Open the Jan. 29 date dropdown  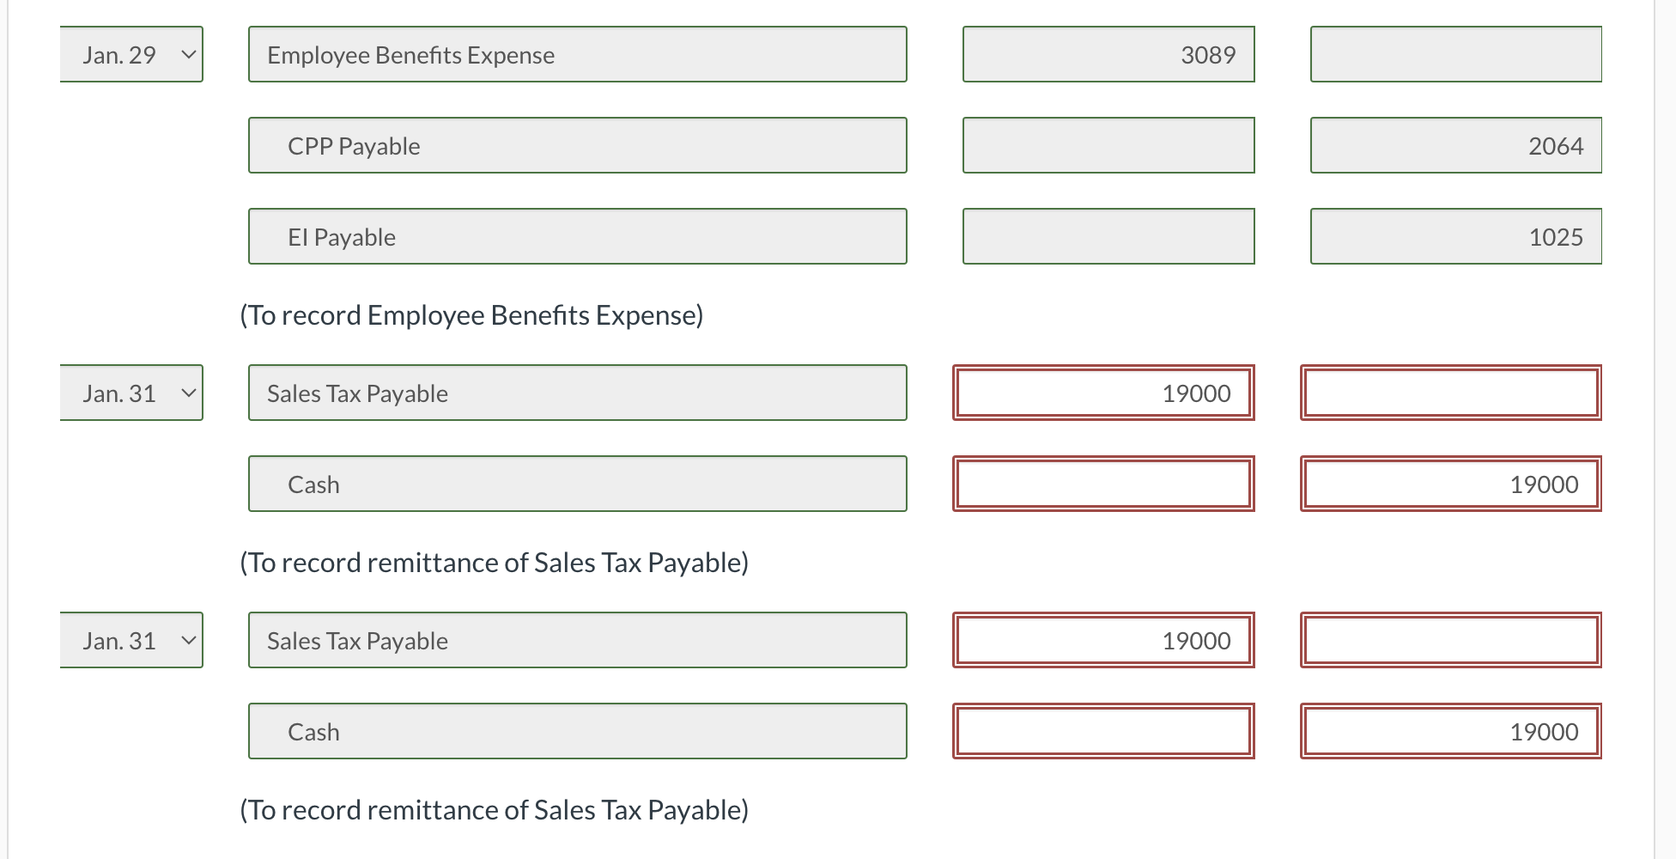131,54
